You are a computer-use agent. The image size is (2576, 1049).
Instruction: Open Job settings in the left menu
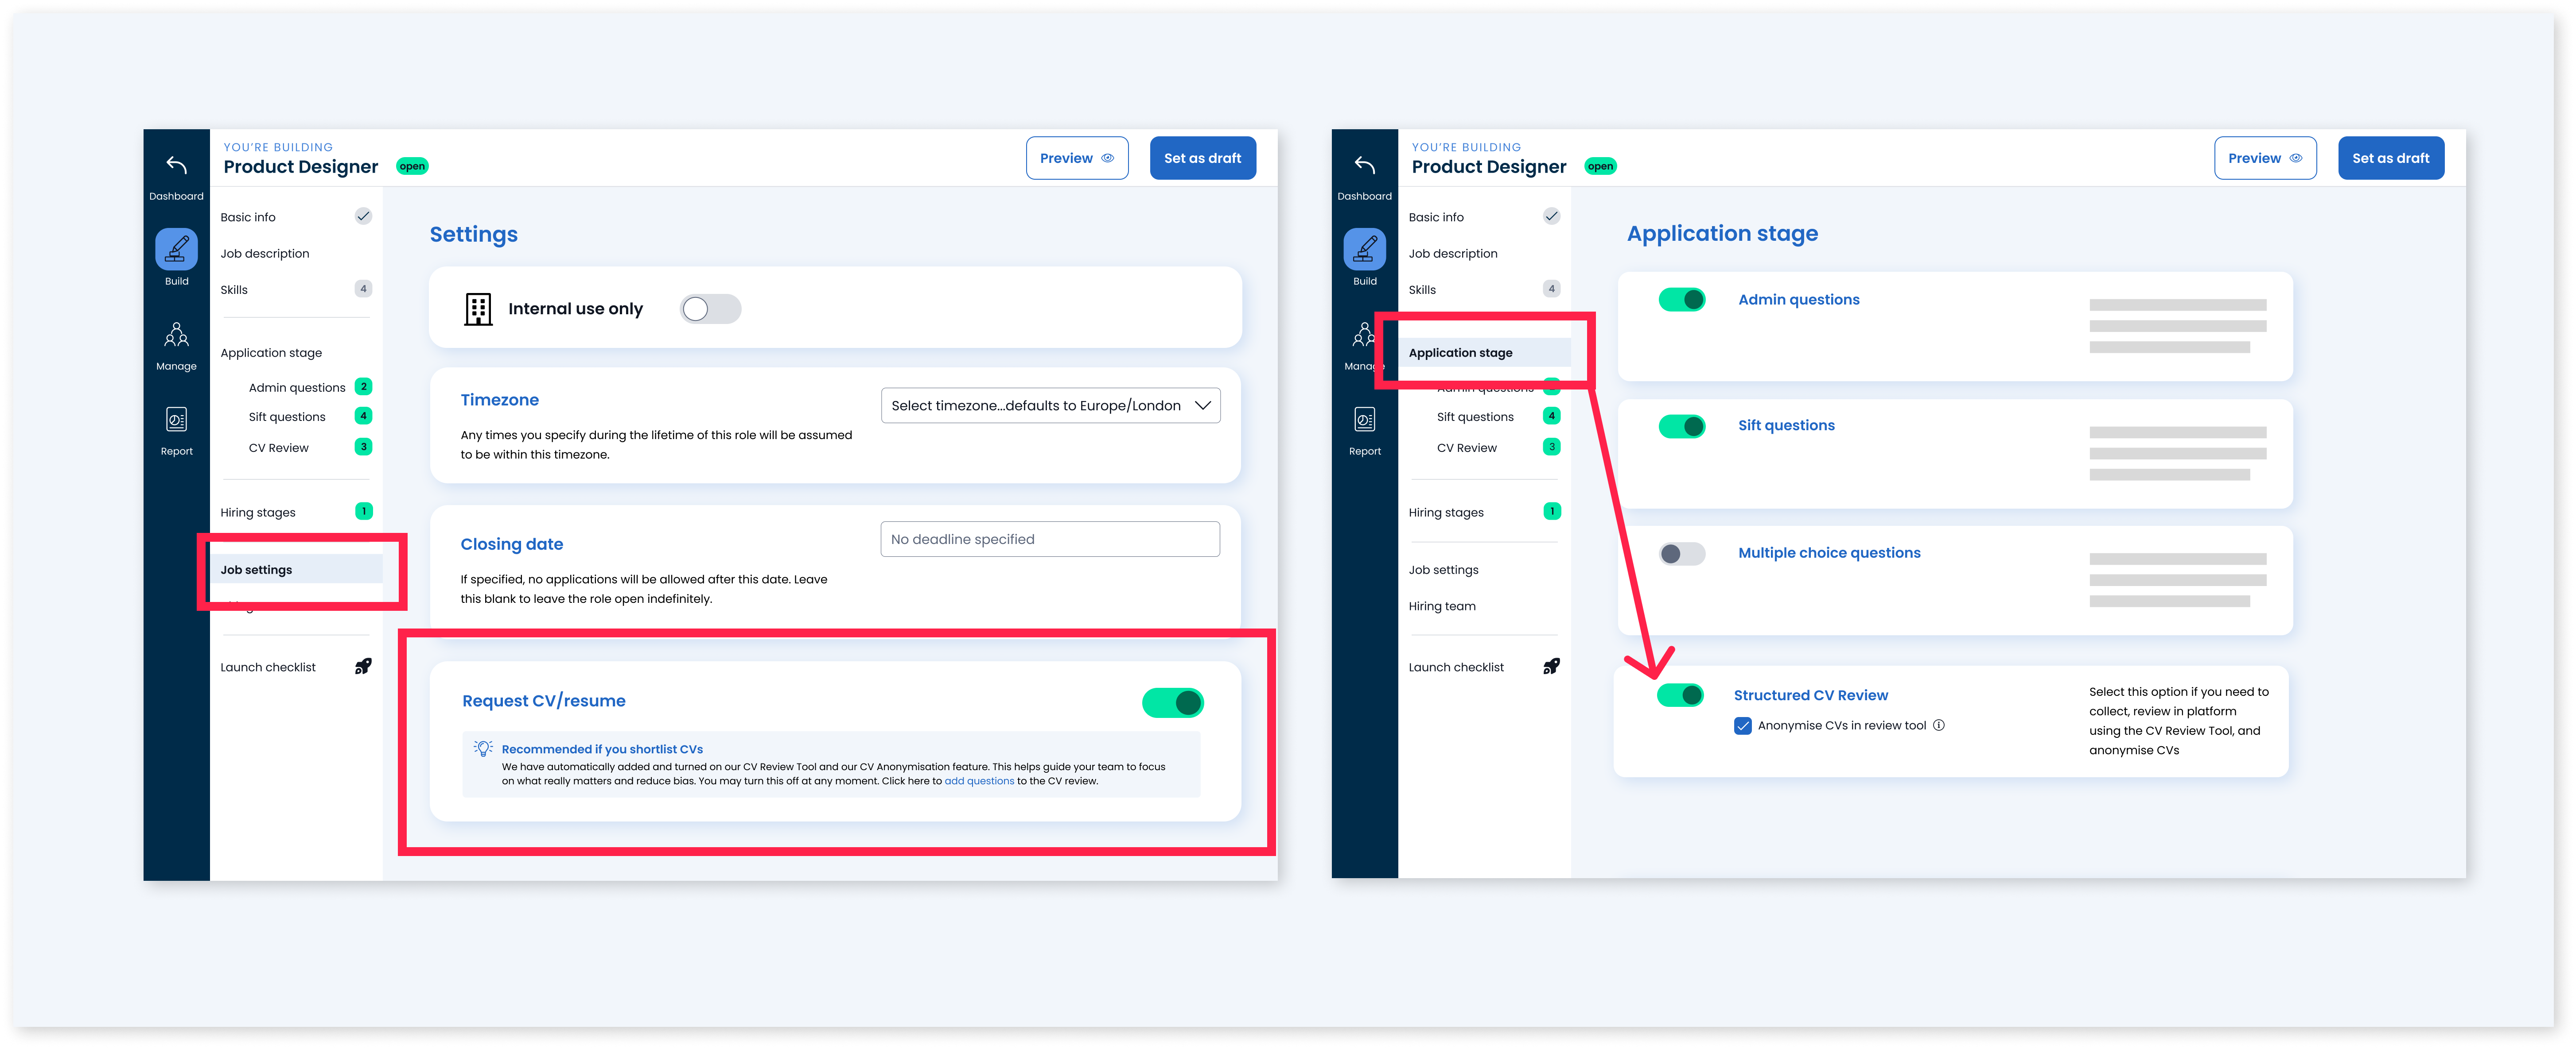click(257, 570)
